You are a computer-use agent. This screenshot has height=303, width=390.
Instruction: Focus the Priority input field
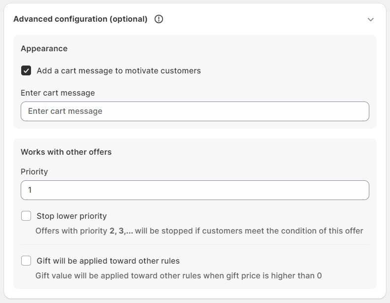(195, 190)
